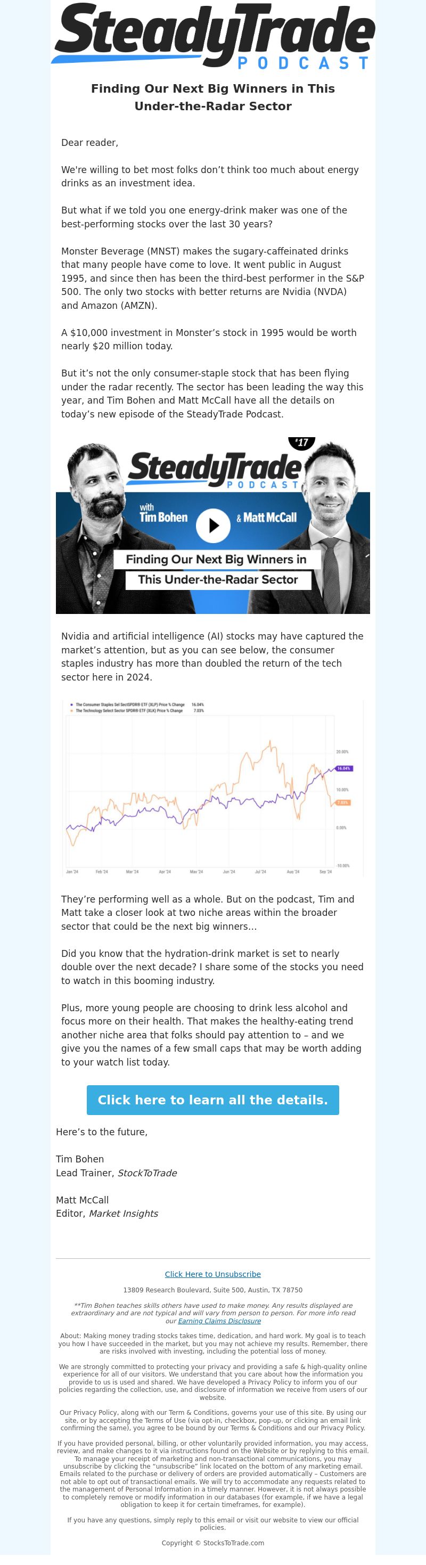
Task: Click the Copyright StocksToTrade.com footer text
Action: (212, 1543)
